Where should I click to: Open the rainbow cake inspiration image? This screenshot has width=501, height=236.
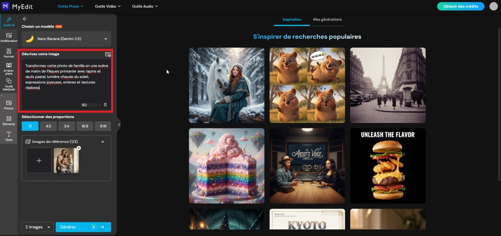[x=227, y=166]
